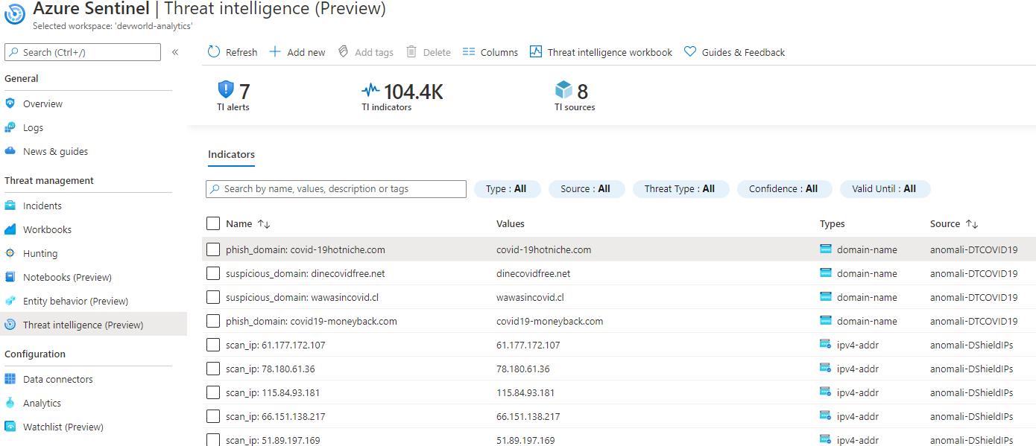Collapse the sidebar with the double chevron
Image resolution: width=1036 pixels, height=446 pixels.
175,52
